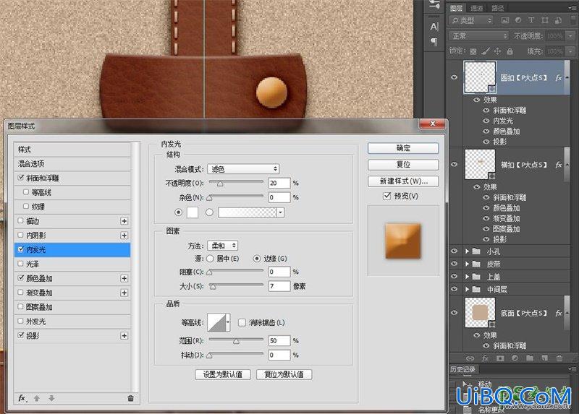Click the add layer mask icon

click(500, 358)
